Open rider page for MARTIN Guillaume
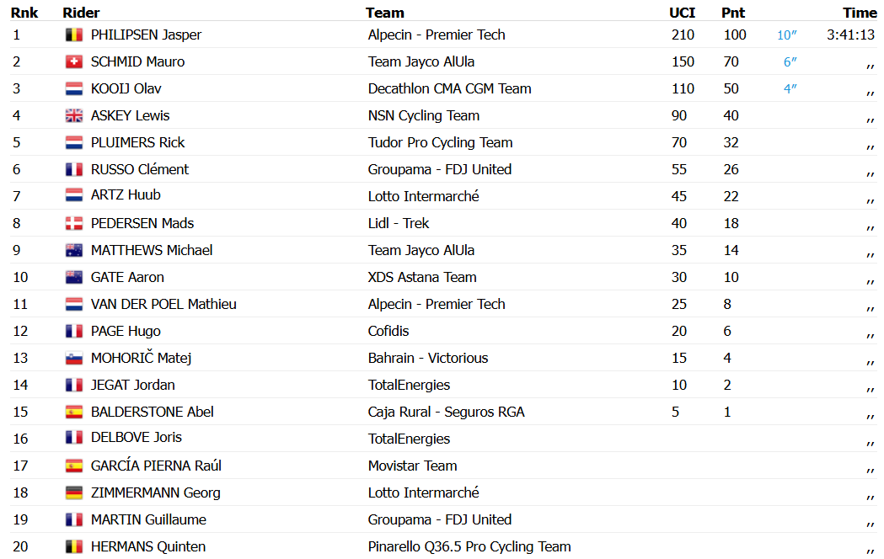Viewport: 884px width, 559px height. 148,520
